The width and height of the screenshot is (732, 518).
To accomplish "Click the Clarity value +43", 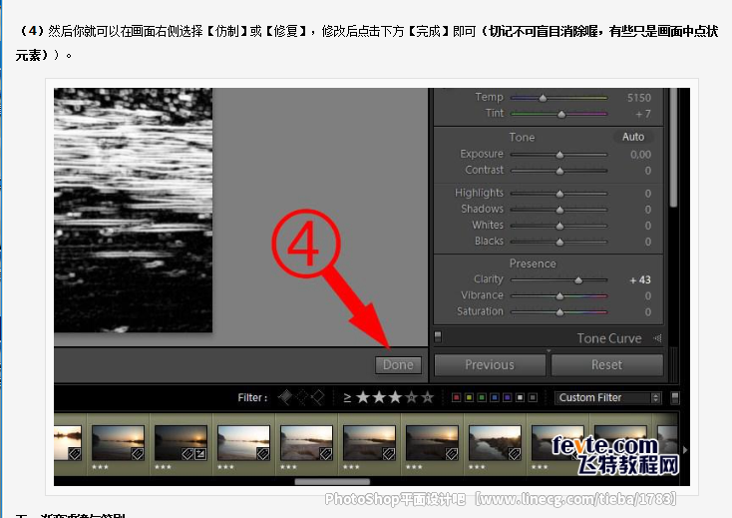I will coord(640,279).
